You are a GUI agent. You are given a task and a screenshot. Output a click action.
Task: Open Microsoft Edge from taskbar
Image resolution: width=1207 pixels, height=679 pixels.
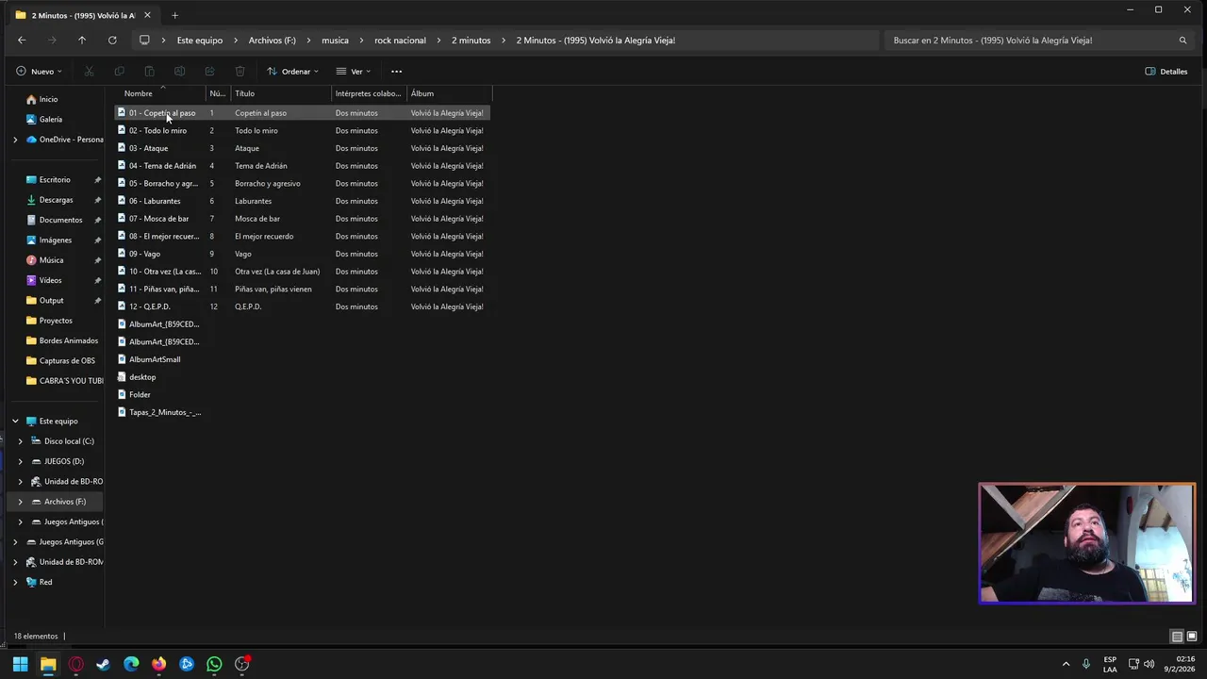pyautogui.click(x=131, y=664)
